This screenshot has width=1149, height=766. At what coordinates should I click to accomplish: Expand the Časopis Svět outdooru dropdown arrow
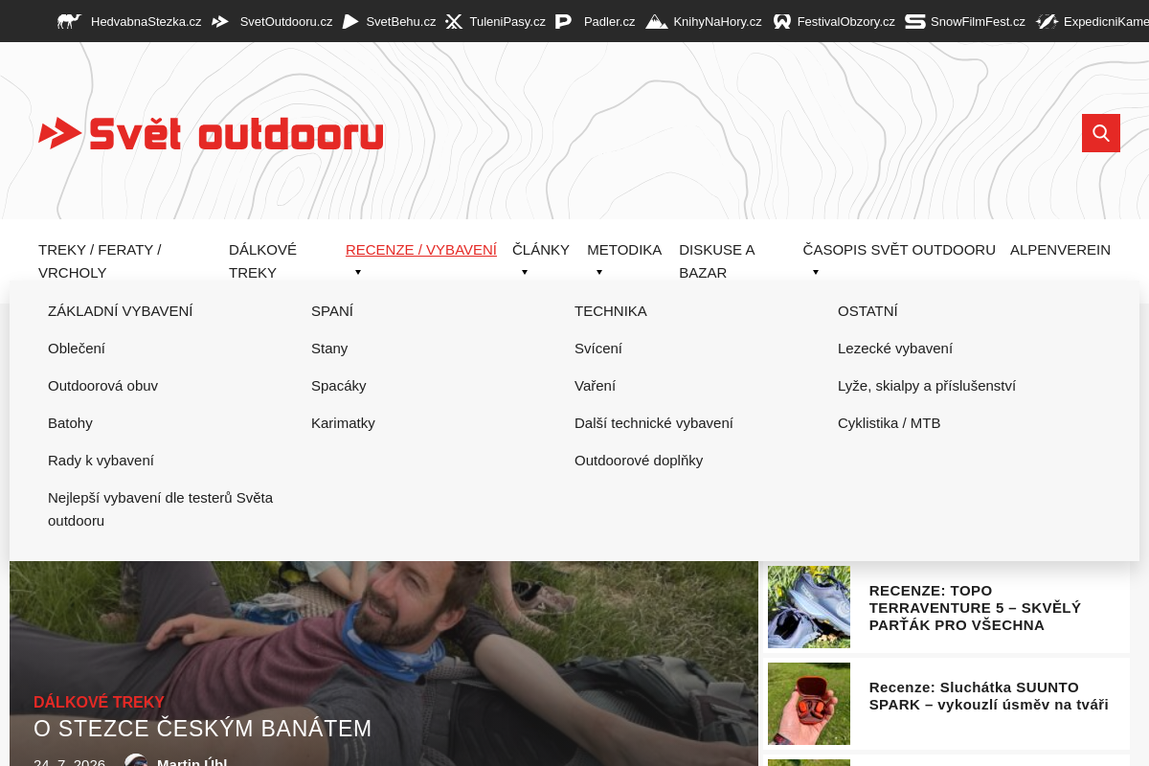(816, 272)
